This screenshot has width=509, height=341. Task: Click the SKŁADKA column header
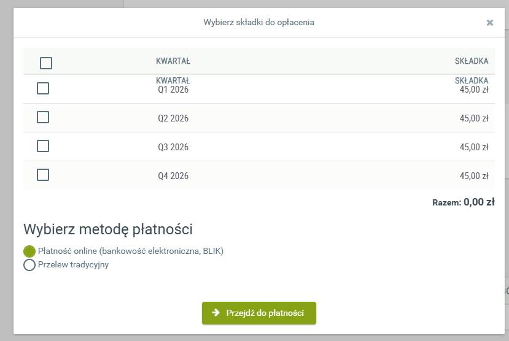[472, 61]
